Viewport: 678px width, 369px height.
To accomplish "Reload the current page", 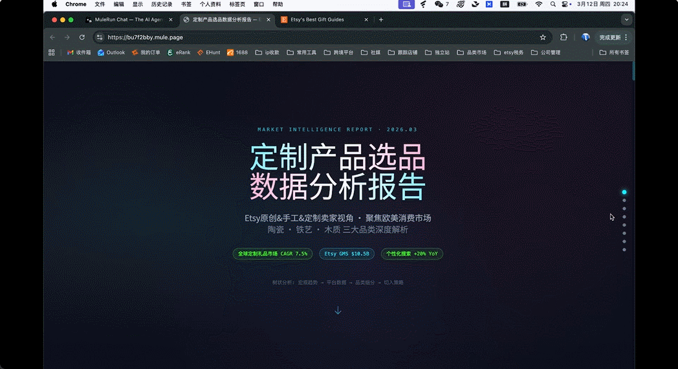I will click(82, 37).
